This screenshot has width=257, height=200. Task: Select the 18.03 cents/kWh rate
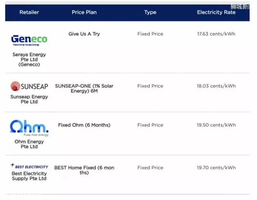click(216, 86)
